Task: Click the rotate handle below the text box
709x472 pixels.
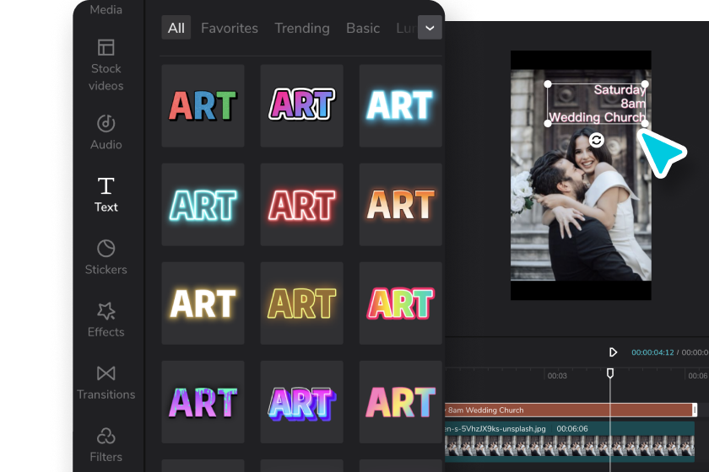Action: [597, 140]
